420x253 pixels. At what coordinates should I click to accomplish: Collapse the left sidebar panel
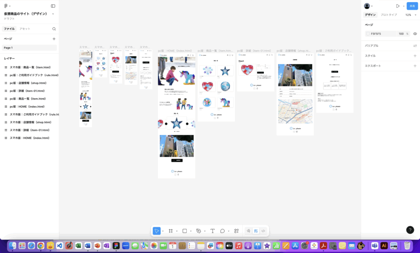point(53,6)
